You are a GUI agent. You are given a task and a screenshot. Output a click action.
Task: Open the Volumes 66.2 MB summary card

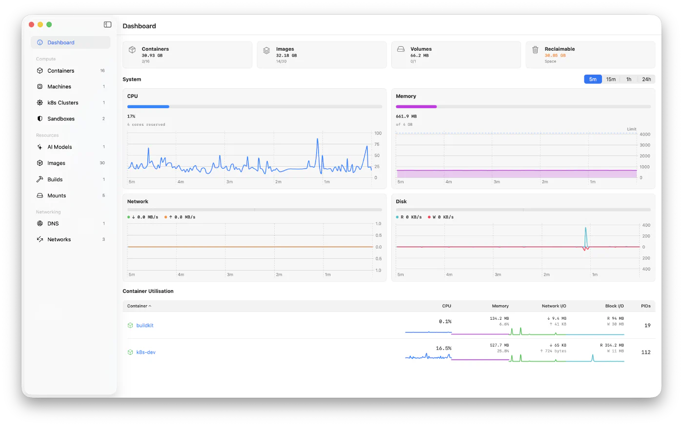click(x=456, y=55)
